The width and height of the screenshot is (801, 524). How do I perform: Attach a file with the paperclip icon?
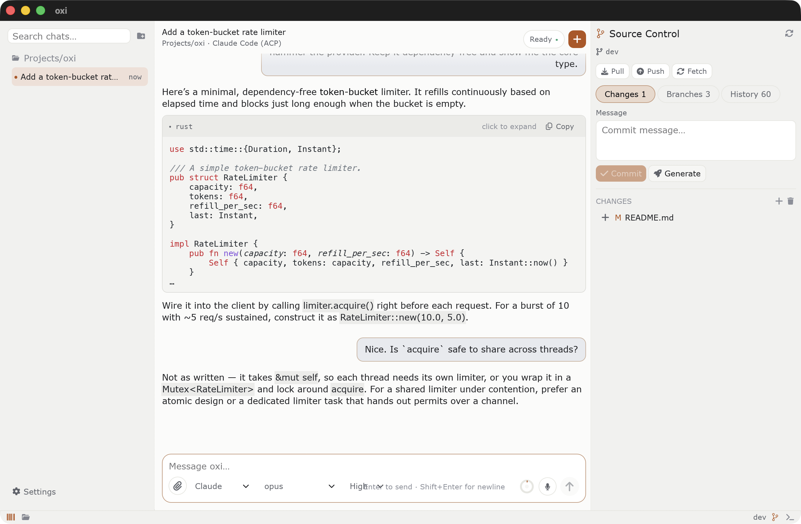click(x=178, y=486)
